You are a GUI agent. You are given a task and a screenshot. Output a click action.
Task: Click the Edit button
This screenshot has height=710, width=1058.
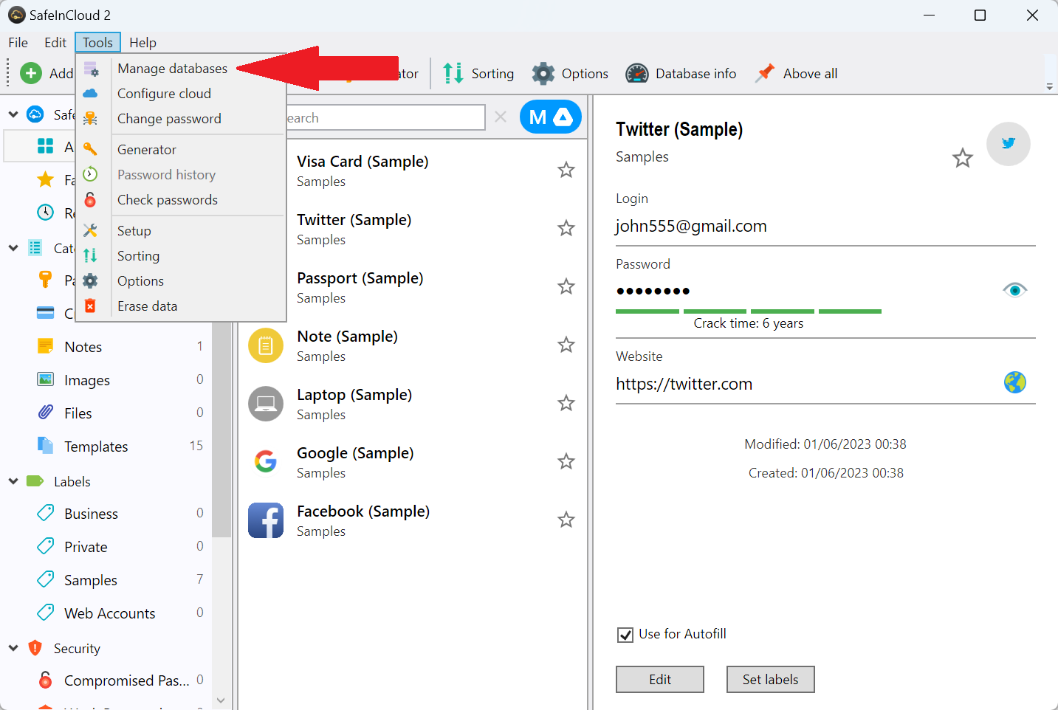(x=660, y=680)
